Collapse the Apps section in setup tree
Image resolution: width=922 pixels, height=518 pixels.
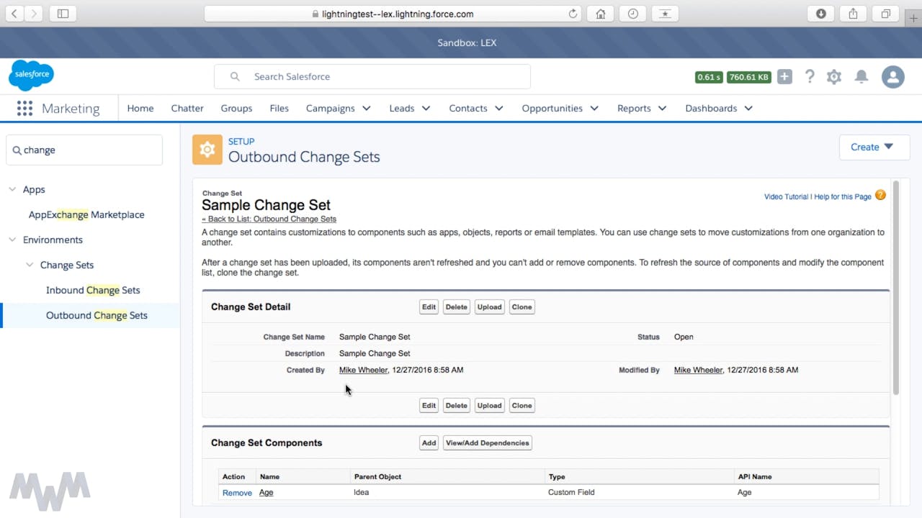click(x=12, y=189)
